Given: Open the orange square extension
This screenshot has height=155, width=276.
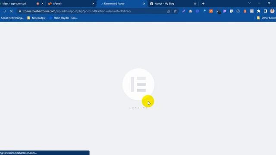Looking at the screenshot, I should click(211, 11).
